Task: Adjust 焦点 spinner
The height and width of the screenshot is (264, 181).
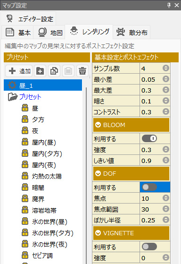Action: click(x=166, y=198)
